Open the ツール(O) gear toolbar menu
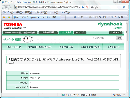This screenshot has width=130, height=98. 118,17
